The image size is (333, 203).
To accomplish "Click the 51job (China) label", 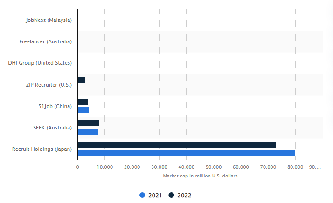I will tap(55, 106).
